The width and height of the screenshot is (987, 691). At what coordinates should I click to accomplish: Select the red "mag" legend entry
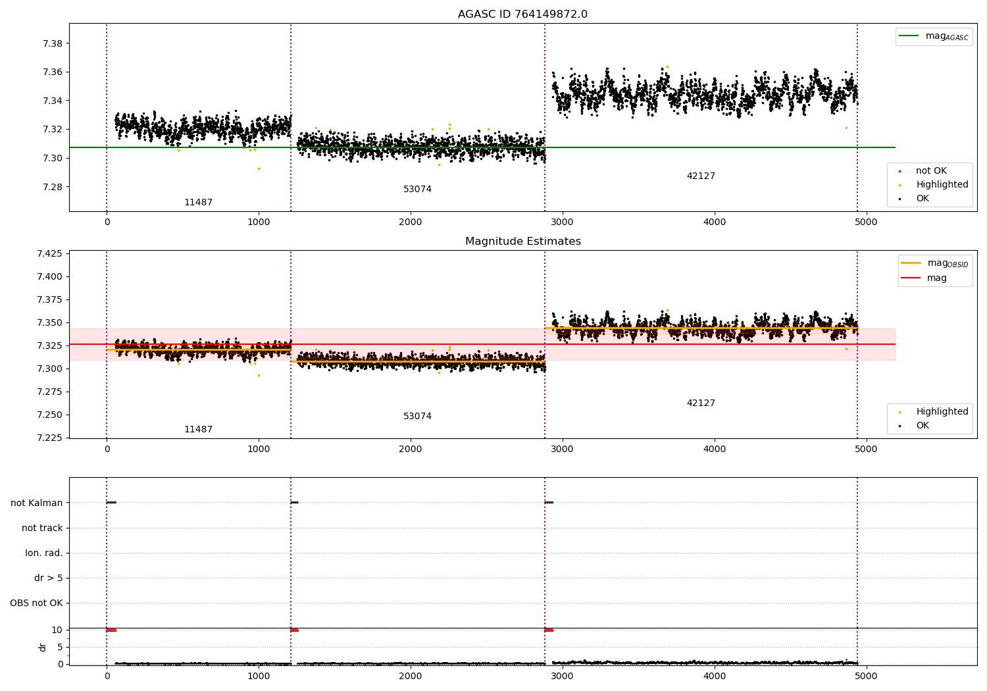click(x=924, y=278)
